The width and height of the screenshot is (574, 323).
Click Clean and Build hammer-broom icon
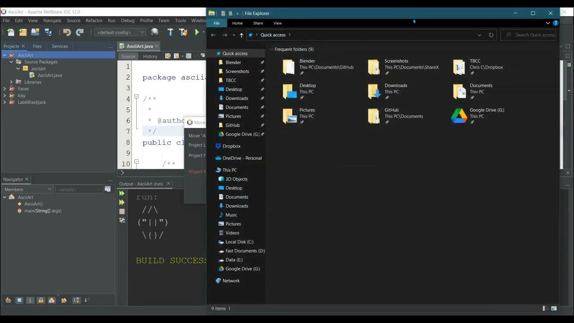[183, 32]
